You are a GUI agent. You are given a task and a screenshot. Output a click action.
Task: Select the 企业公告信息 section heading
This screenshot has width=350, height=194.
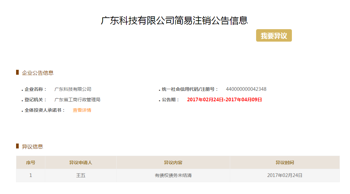coord(37,73)
